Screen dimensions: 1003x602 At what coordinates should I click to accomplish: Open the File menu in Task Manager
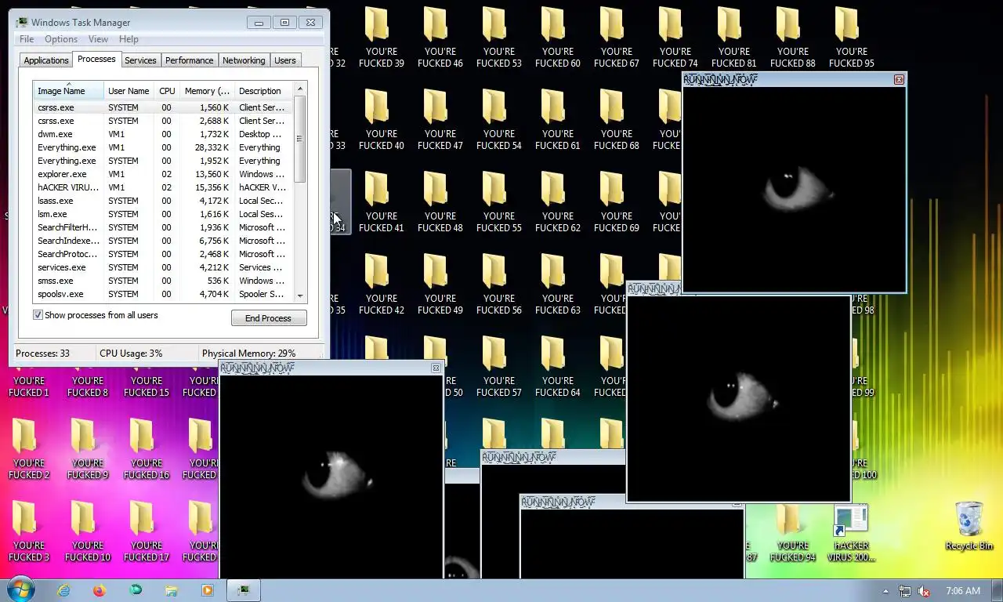[27, 39]
